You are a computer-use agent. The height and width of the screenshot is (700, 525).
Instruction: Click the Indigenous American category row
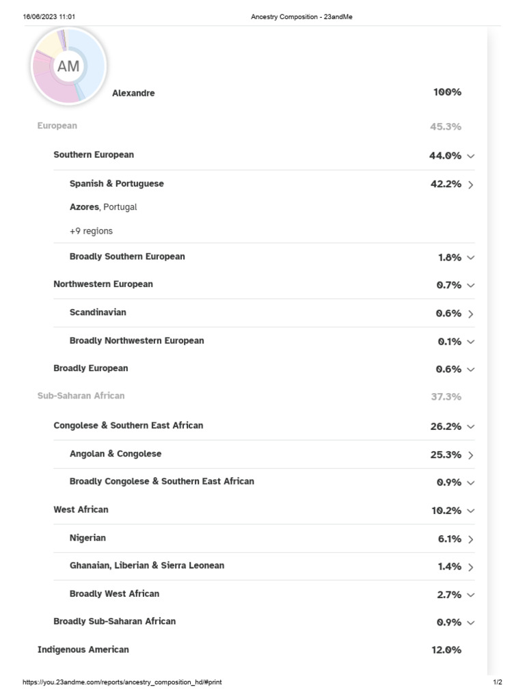(83, 649)
